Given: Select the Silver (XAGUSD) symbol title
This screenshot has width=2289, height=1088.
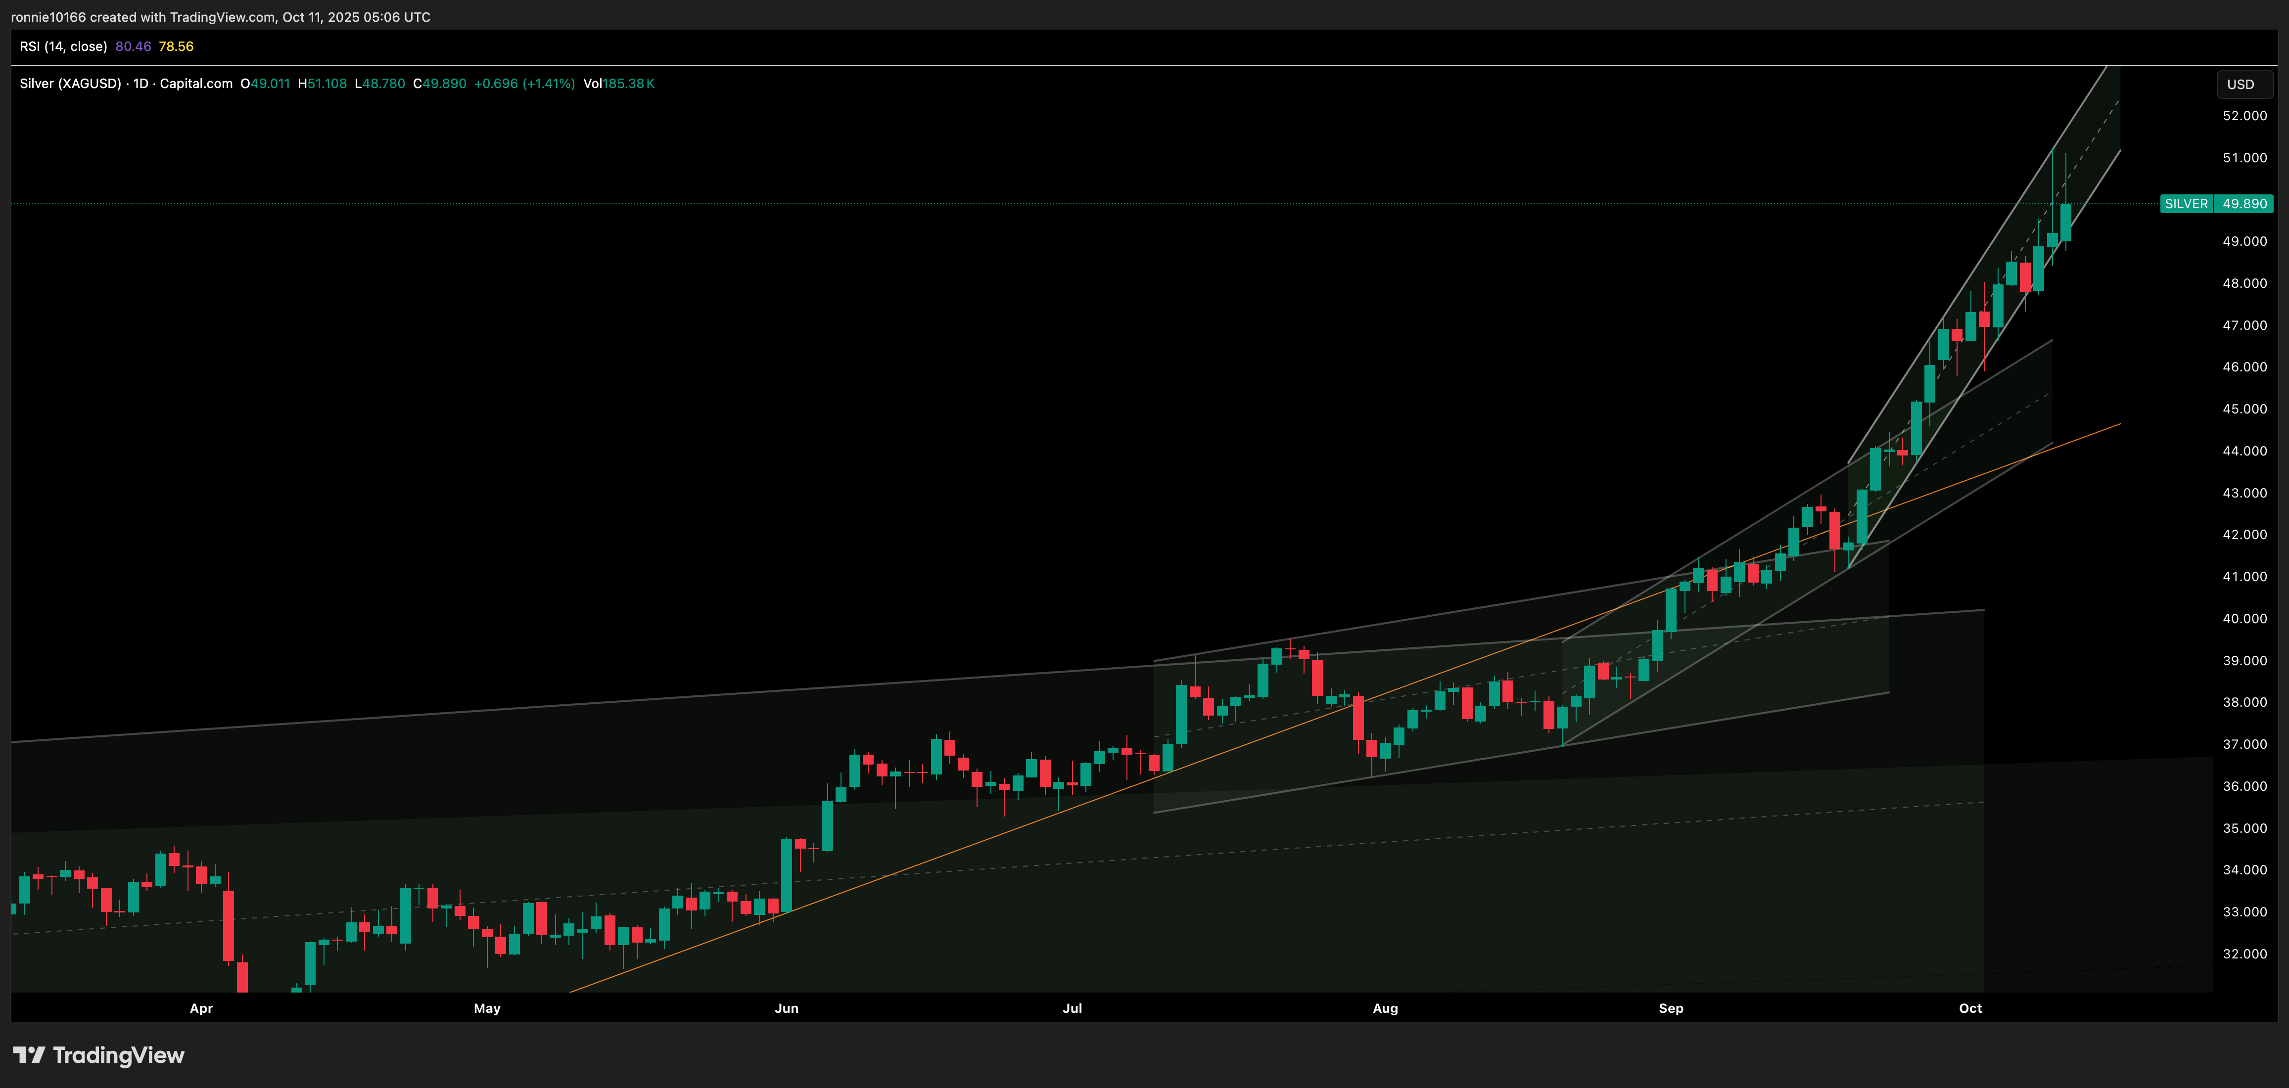Looking at the screenshot, I should pyautogui.click(x=70, y=84).
